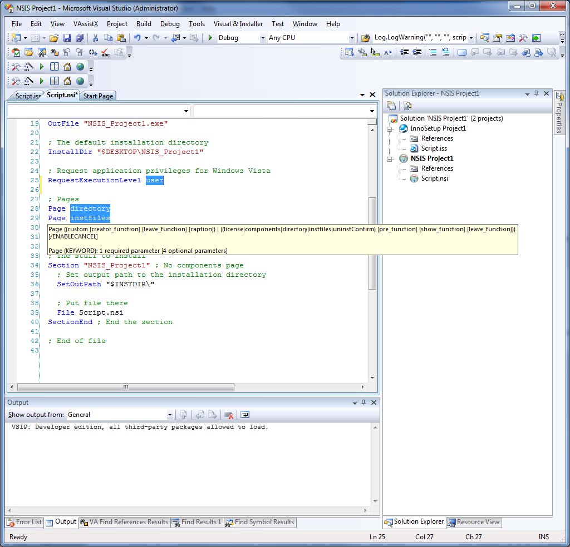
Task: Switch to VA Find References Results tab
Action: (124, 522)
